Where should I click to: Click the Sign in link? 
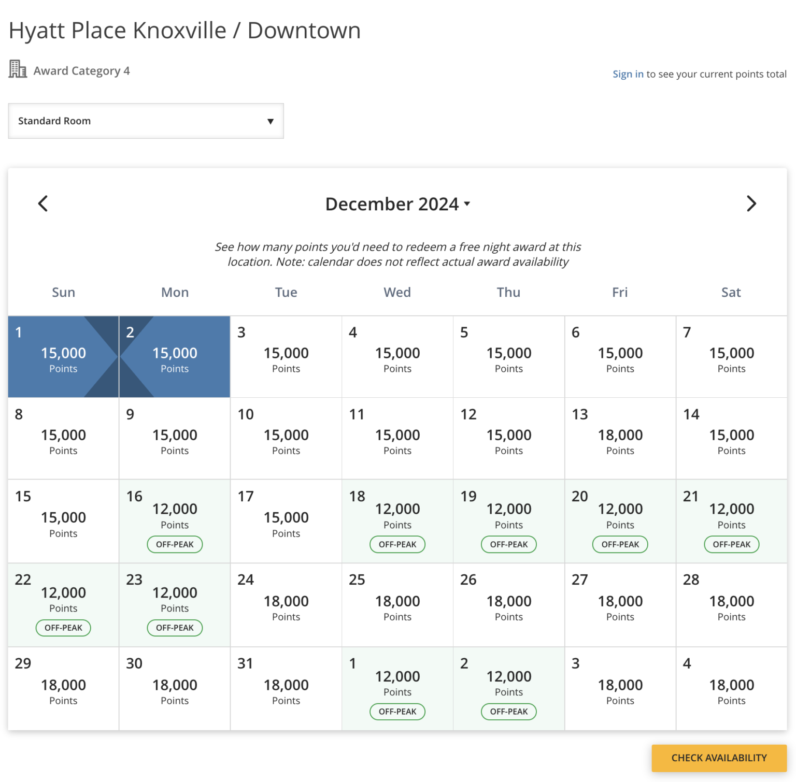pos(628,74)
